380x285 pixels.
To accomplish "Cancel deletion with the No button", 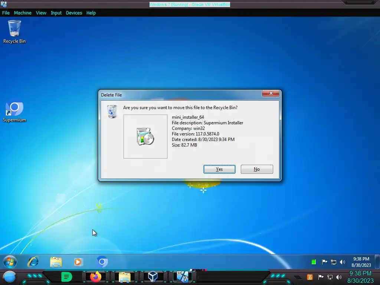I will click(257, 169).
